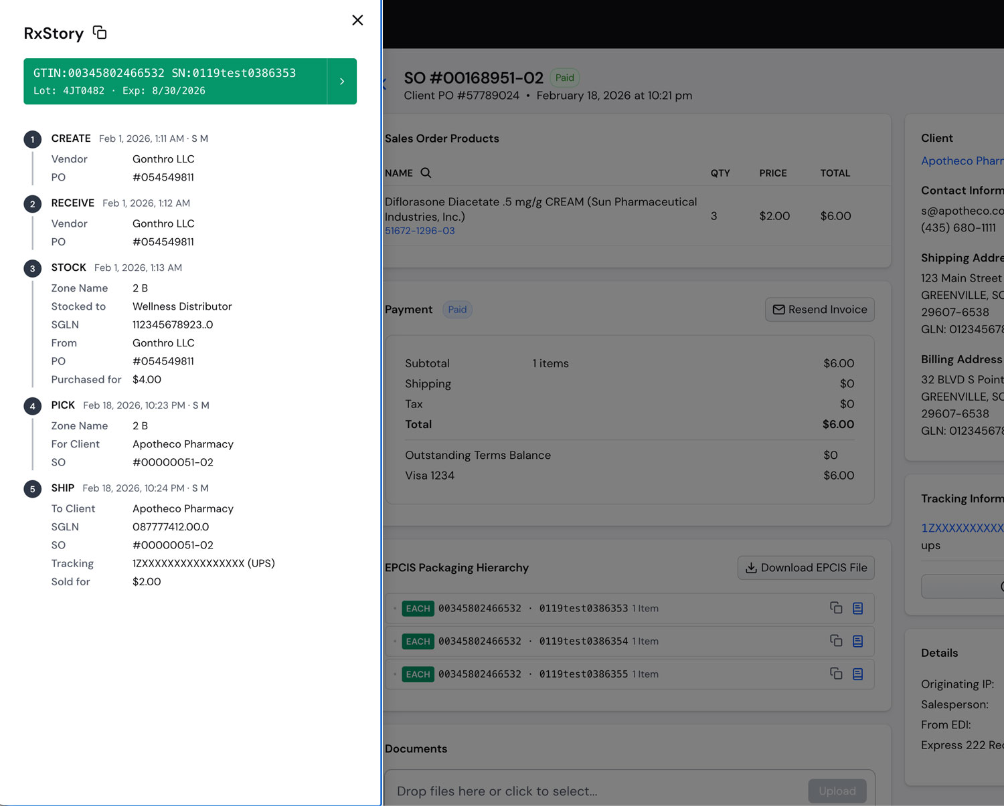Copy serial 0119test0386353 with its copy icon
The width and height of the screenshot is (1004, 806).
[835, 608]
